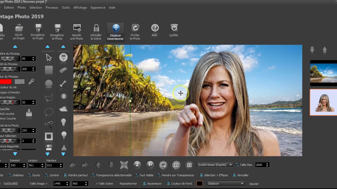Select the freehand lasso tool
Screen dimensions: 337x189
tap(49, 112)
